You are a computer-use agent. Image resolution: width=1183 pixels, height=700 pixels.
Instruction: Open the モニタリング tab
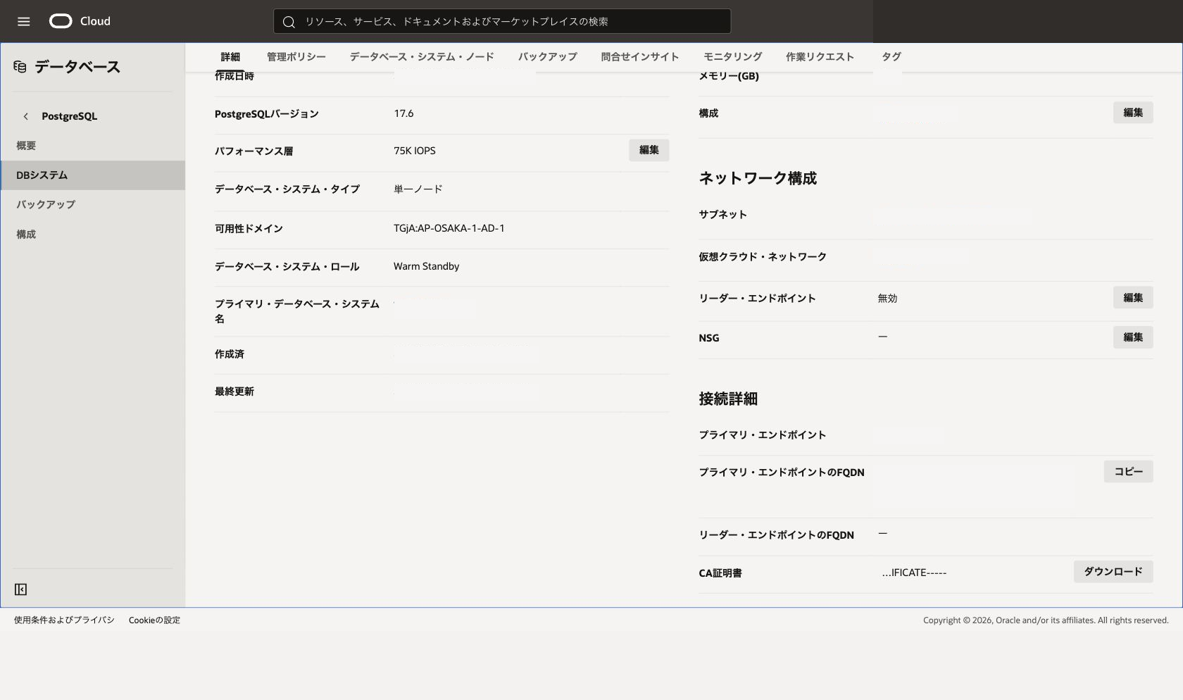[x=732, y=57]
